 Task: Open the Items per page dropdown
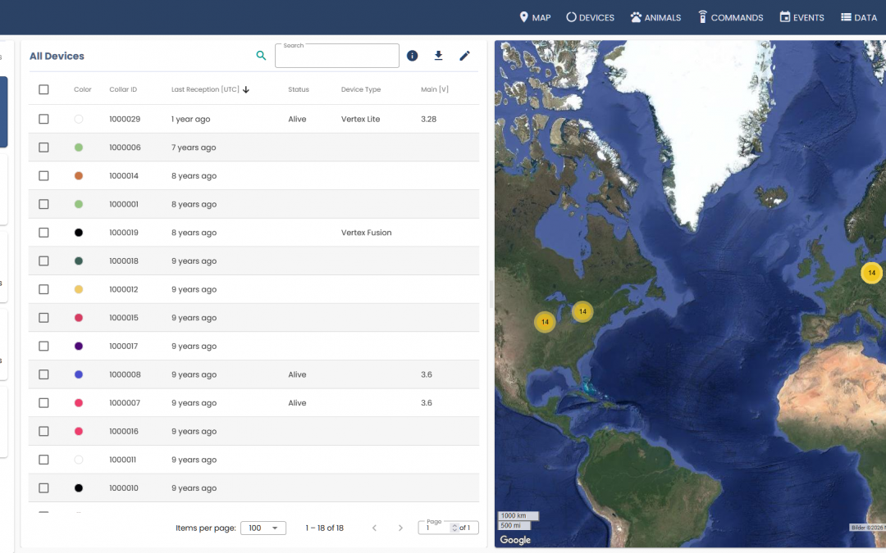click(x=263, y=528)
